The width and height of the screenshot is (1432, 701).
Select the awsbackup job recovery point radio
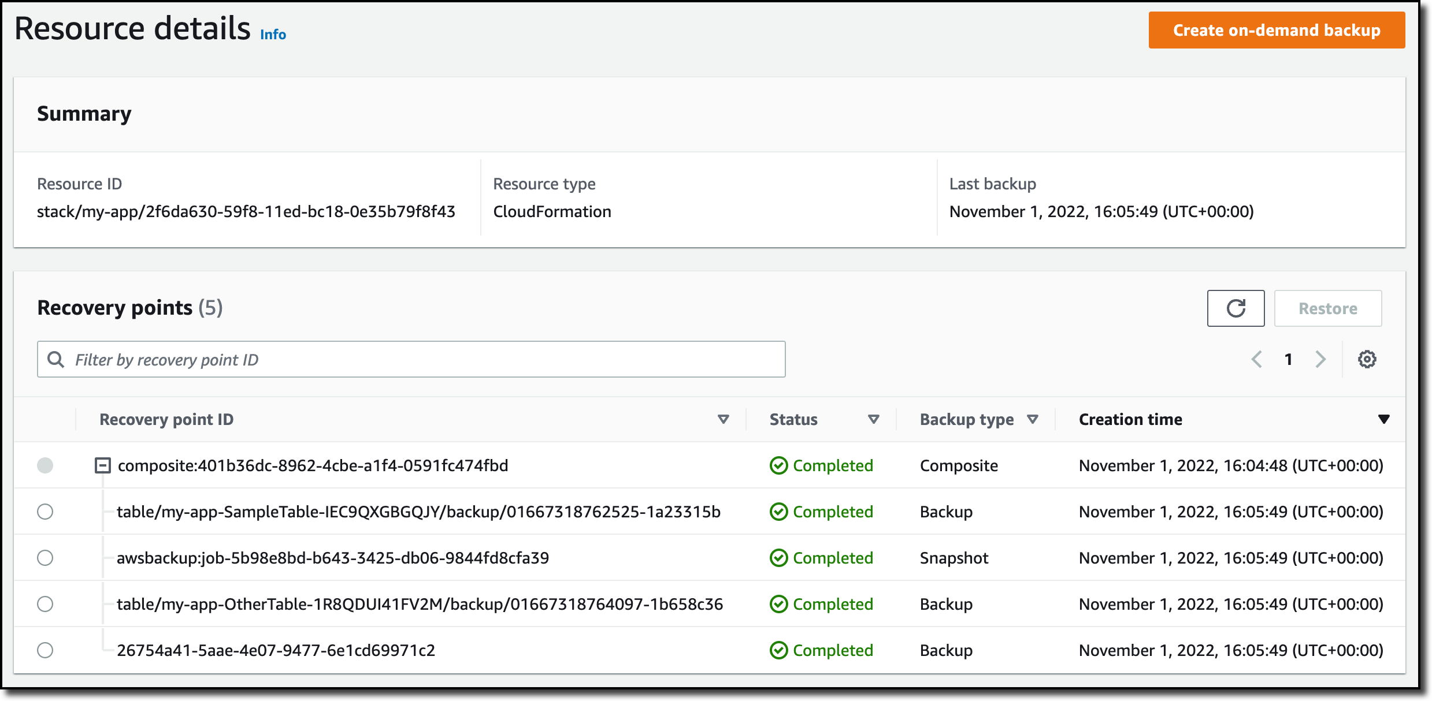[x=45, y=558]
